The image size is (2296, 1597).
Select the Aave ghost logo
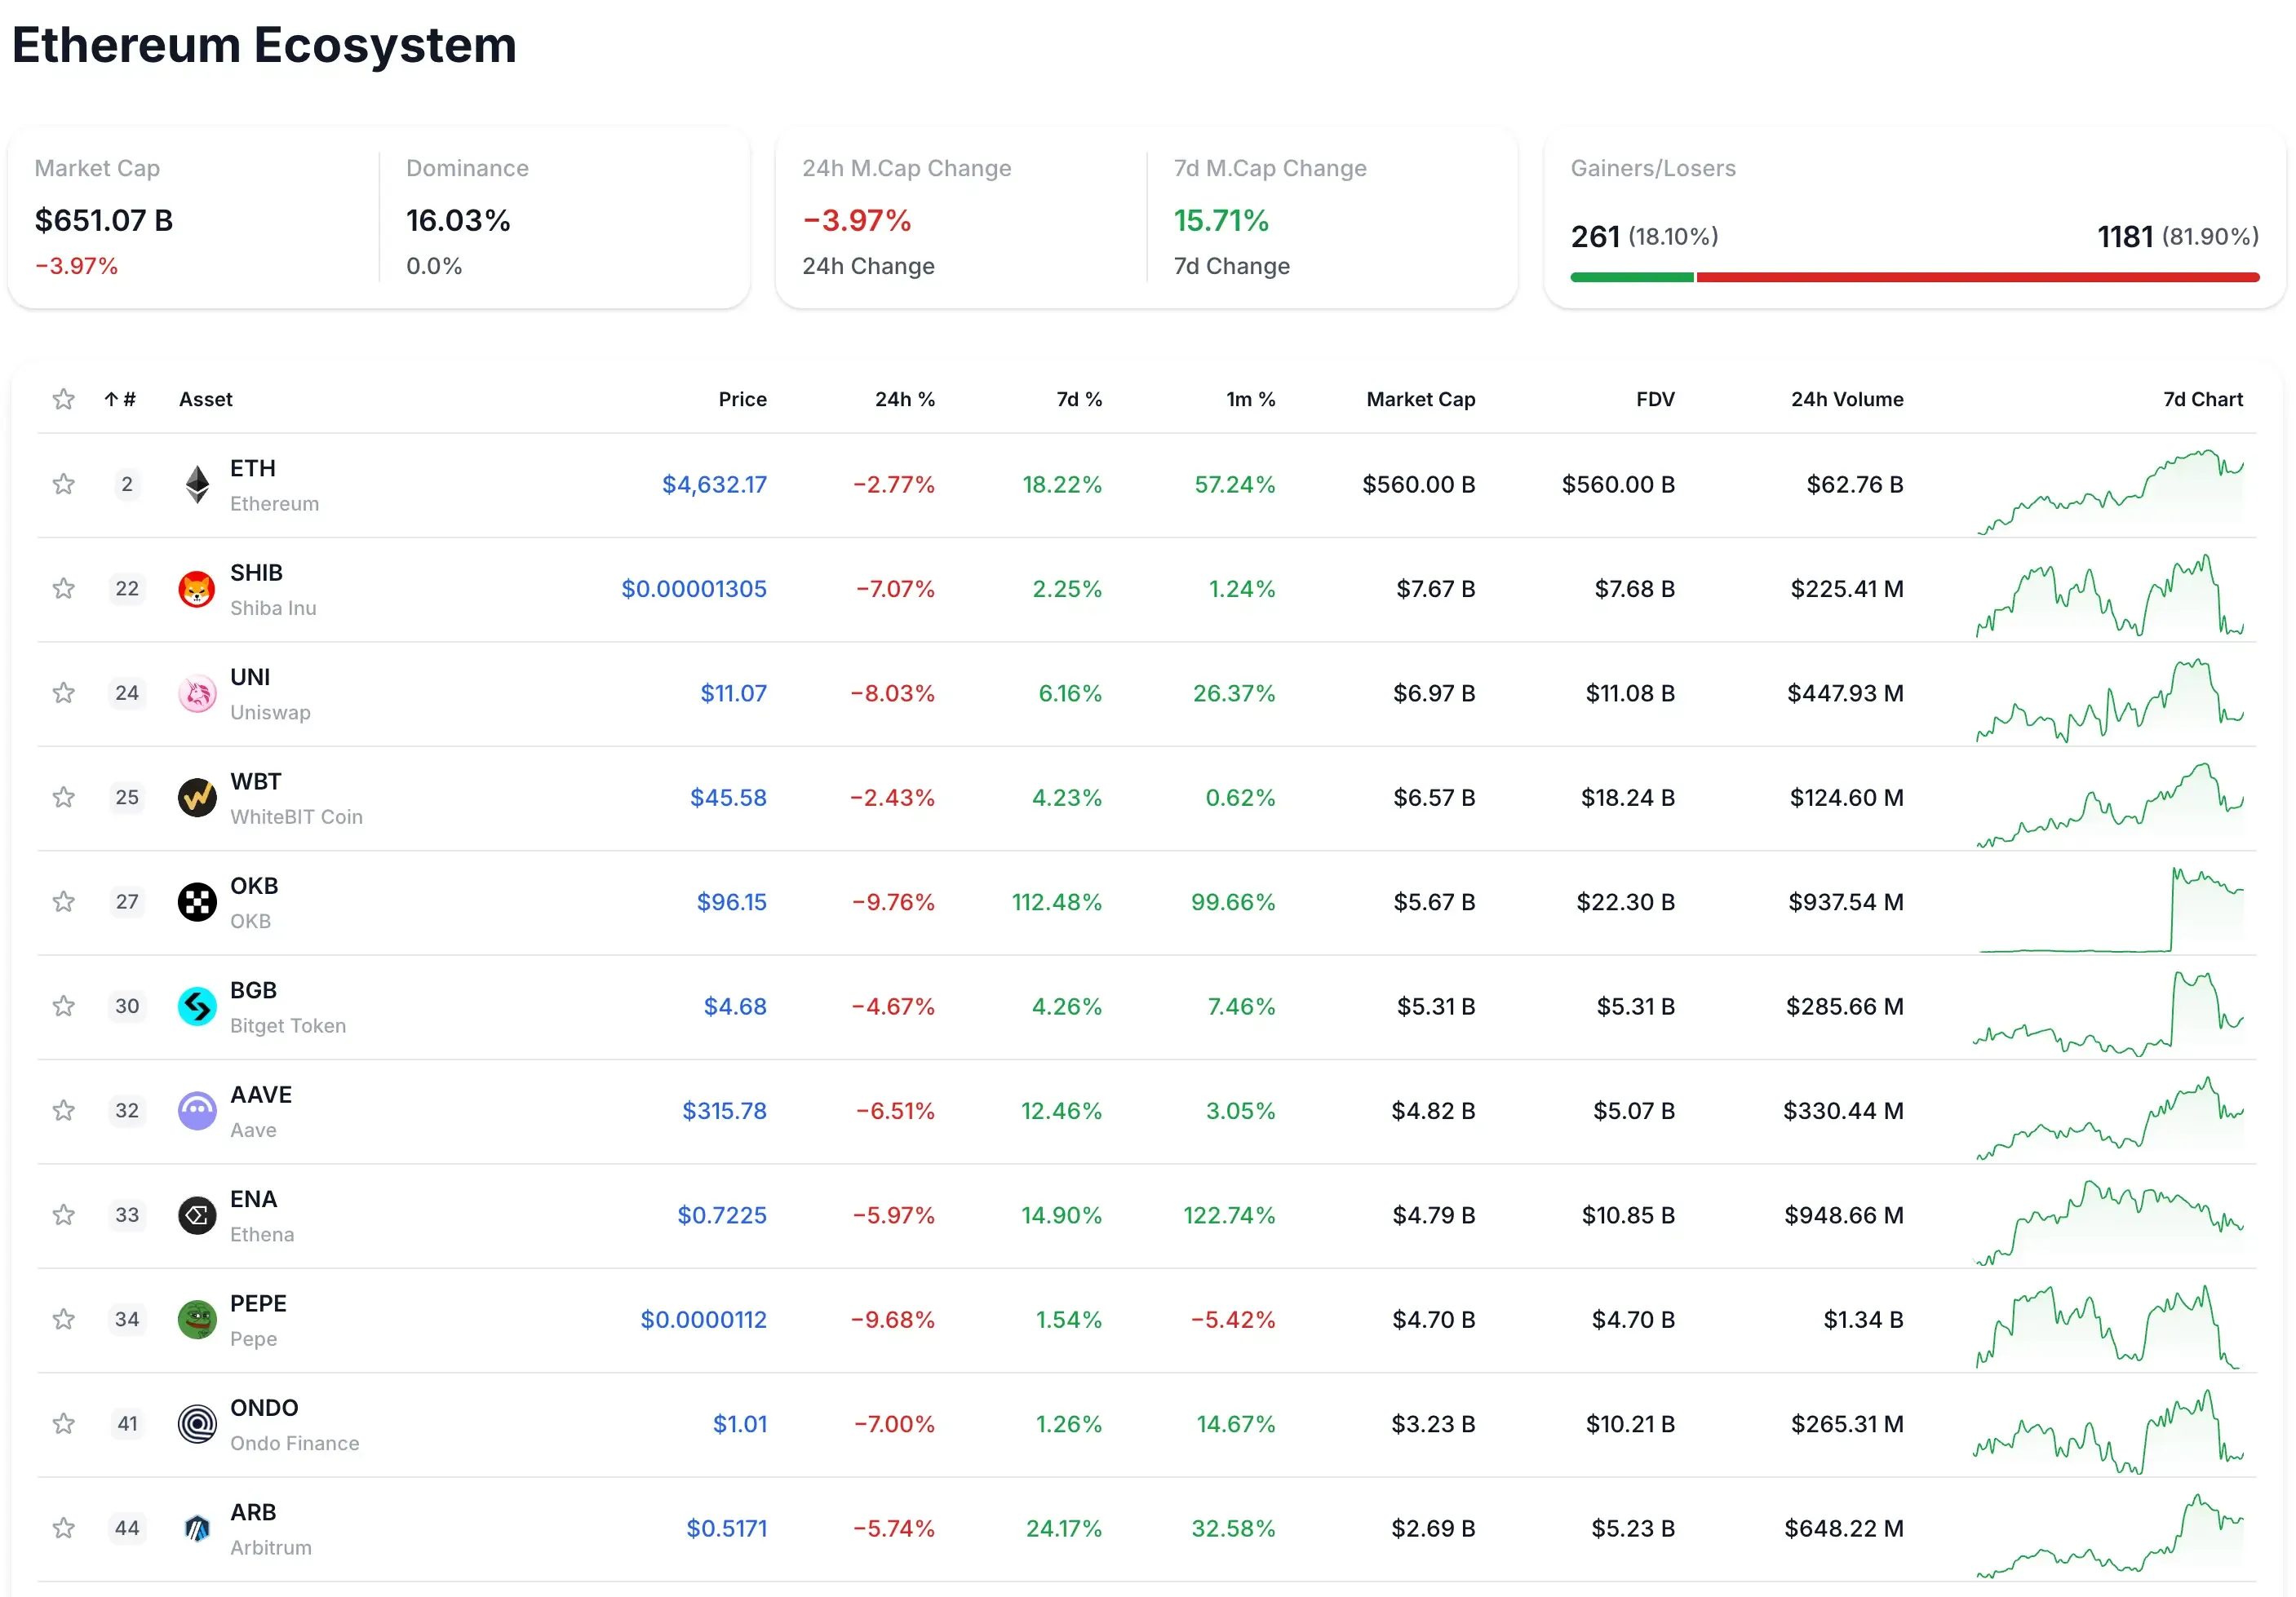[197, 1110]
